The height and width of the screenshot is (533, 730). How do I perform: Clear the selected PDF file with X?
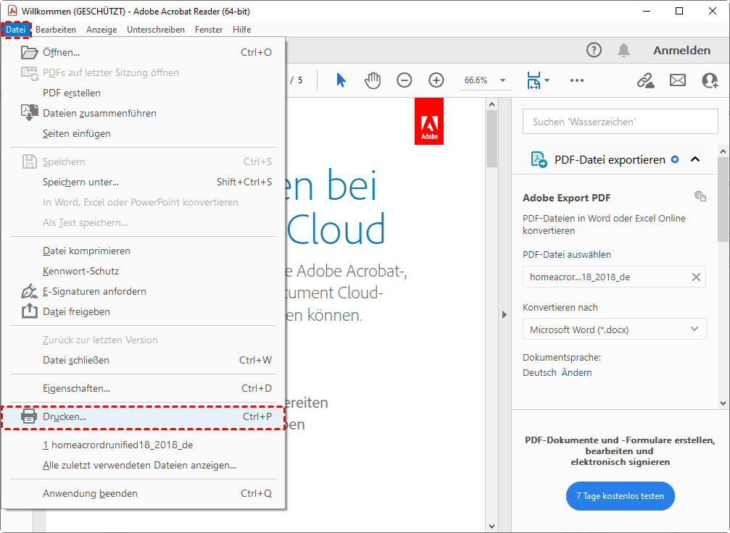pyautogui.click(x=696, y=277)
